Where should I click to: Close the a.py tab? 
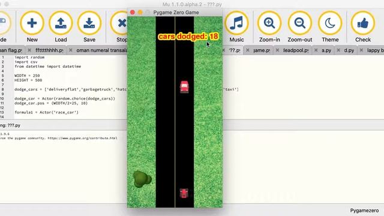[x=316, y=50]
